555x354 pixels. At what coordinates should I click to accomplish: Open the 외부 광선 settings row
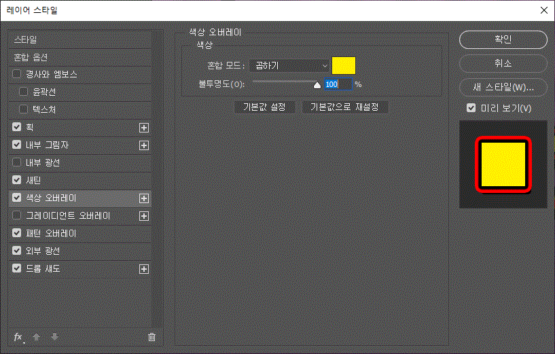pos(80,251)
